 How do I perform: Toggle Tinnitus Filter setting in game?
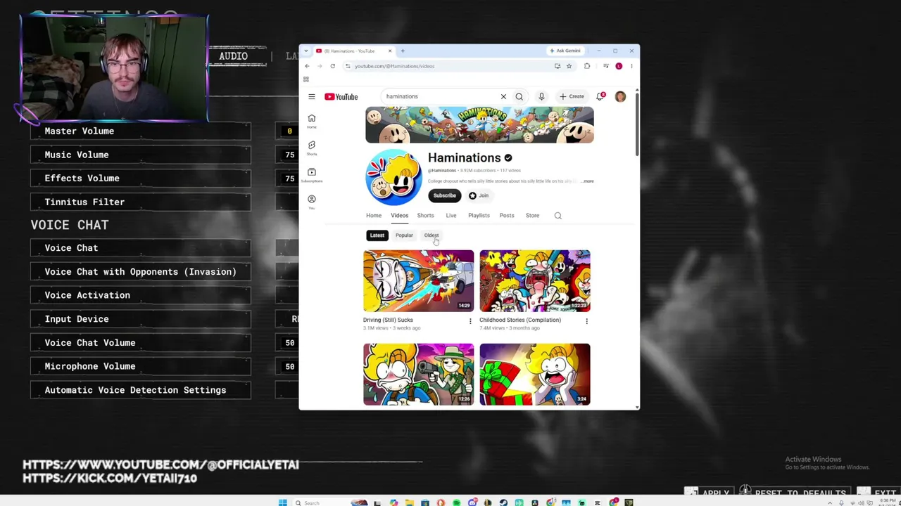pyautogui.click(x=141, y=202)
